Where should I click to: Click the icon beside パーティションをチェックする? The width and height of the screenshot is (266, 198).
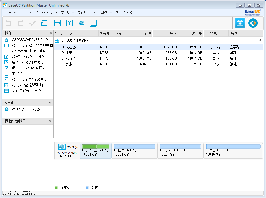pos(7,79)
